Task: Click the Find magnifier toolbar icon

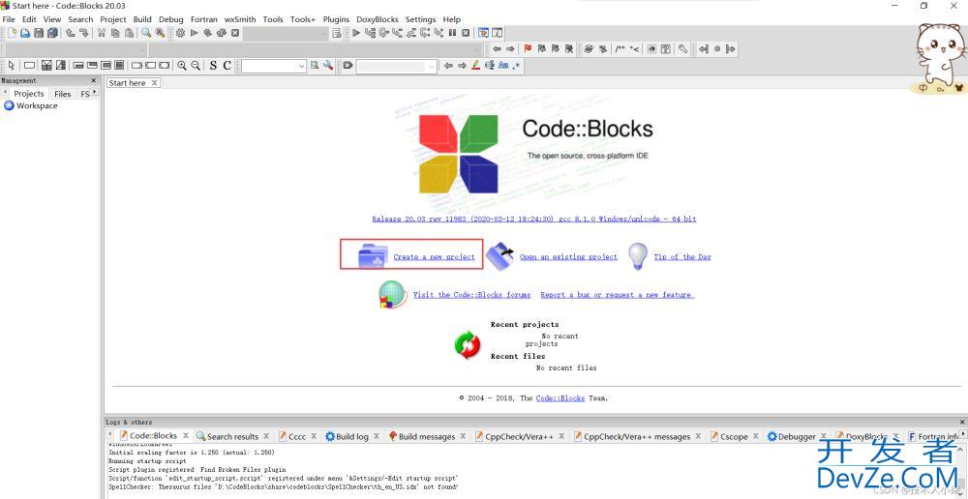Action: (x=146, y=33)
